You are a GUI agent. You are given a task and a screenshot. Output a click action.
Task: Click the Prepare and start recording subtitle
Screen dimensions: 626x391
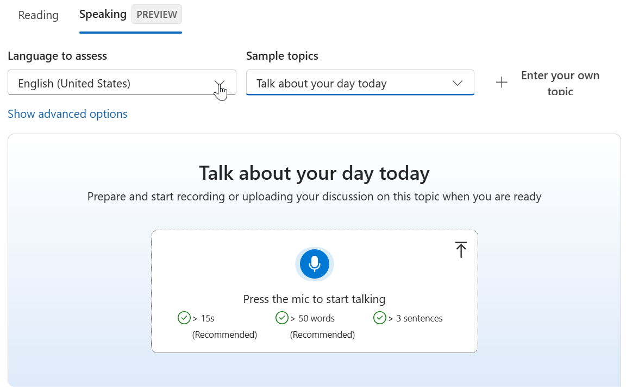314,197
